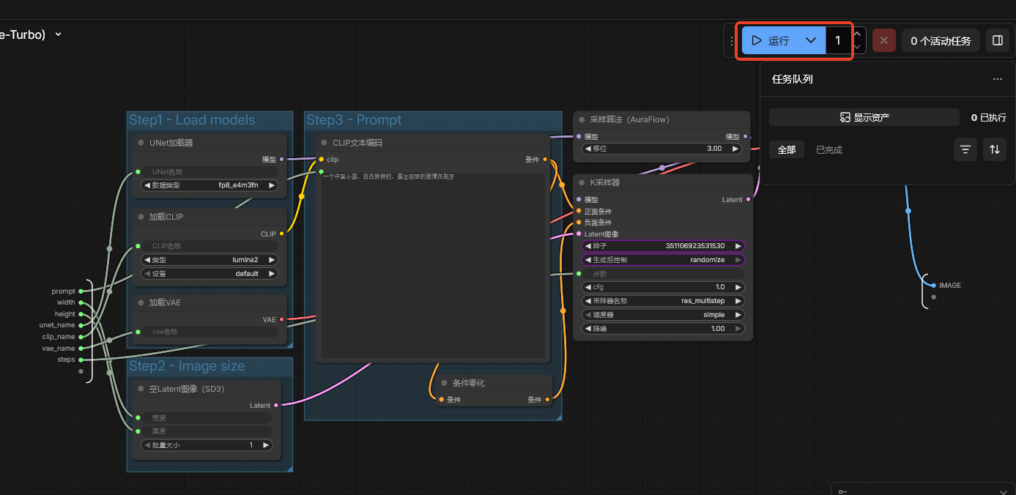
Task: Open the 生成后控制 randomize selector
Action: pos(663,260)
